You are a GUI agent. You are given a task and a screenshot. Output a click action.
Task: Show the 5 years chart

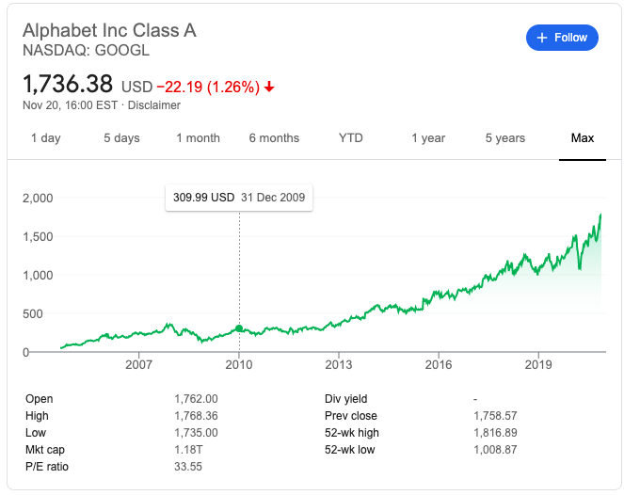pyautogui.click(x=505, y=138)
